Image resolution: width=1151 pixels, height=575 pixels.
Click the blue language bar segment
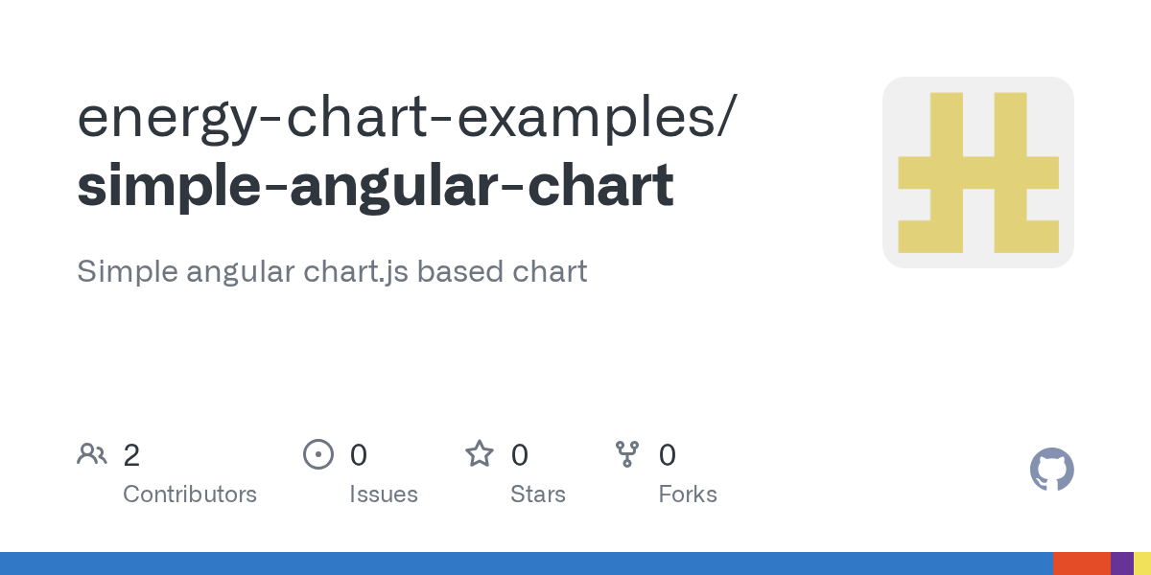point(526,563)
